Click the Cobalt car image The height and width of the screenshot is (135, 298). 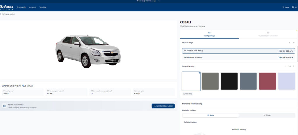88,51
